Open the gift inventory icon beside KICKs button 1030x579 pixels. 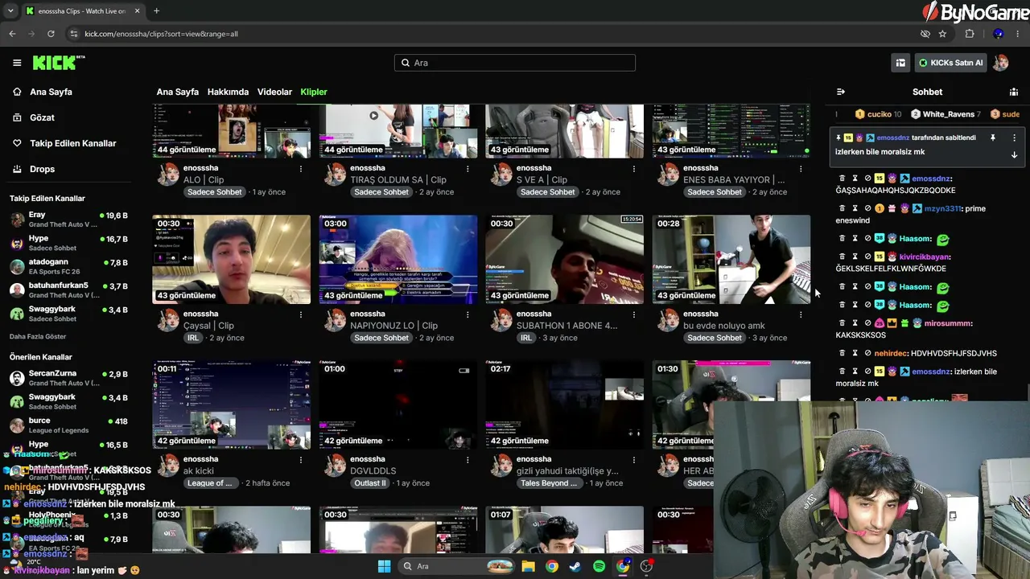pos(900,63)
